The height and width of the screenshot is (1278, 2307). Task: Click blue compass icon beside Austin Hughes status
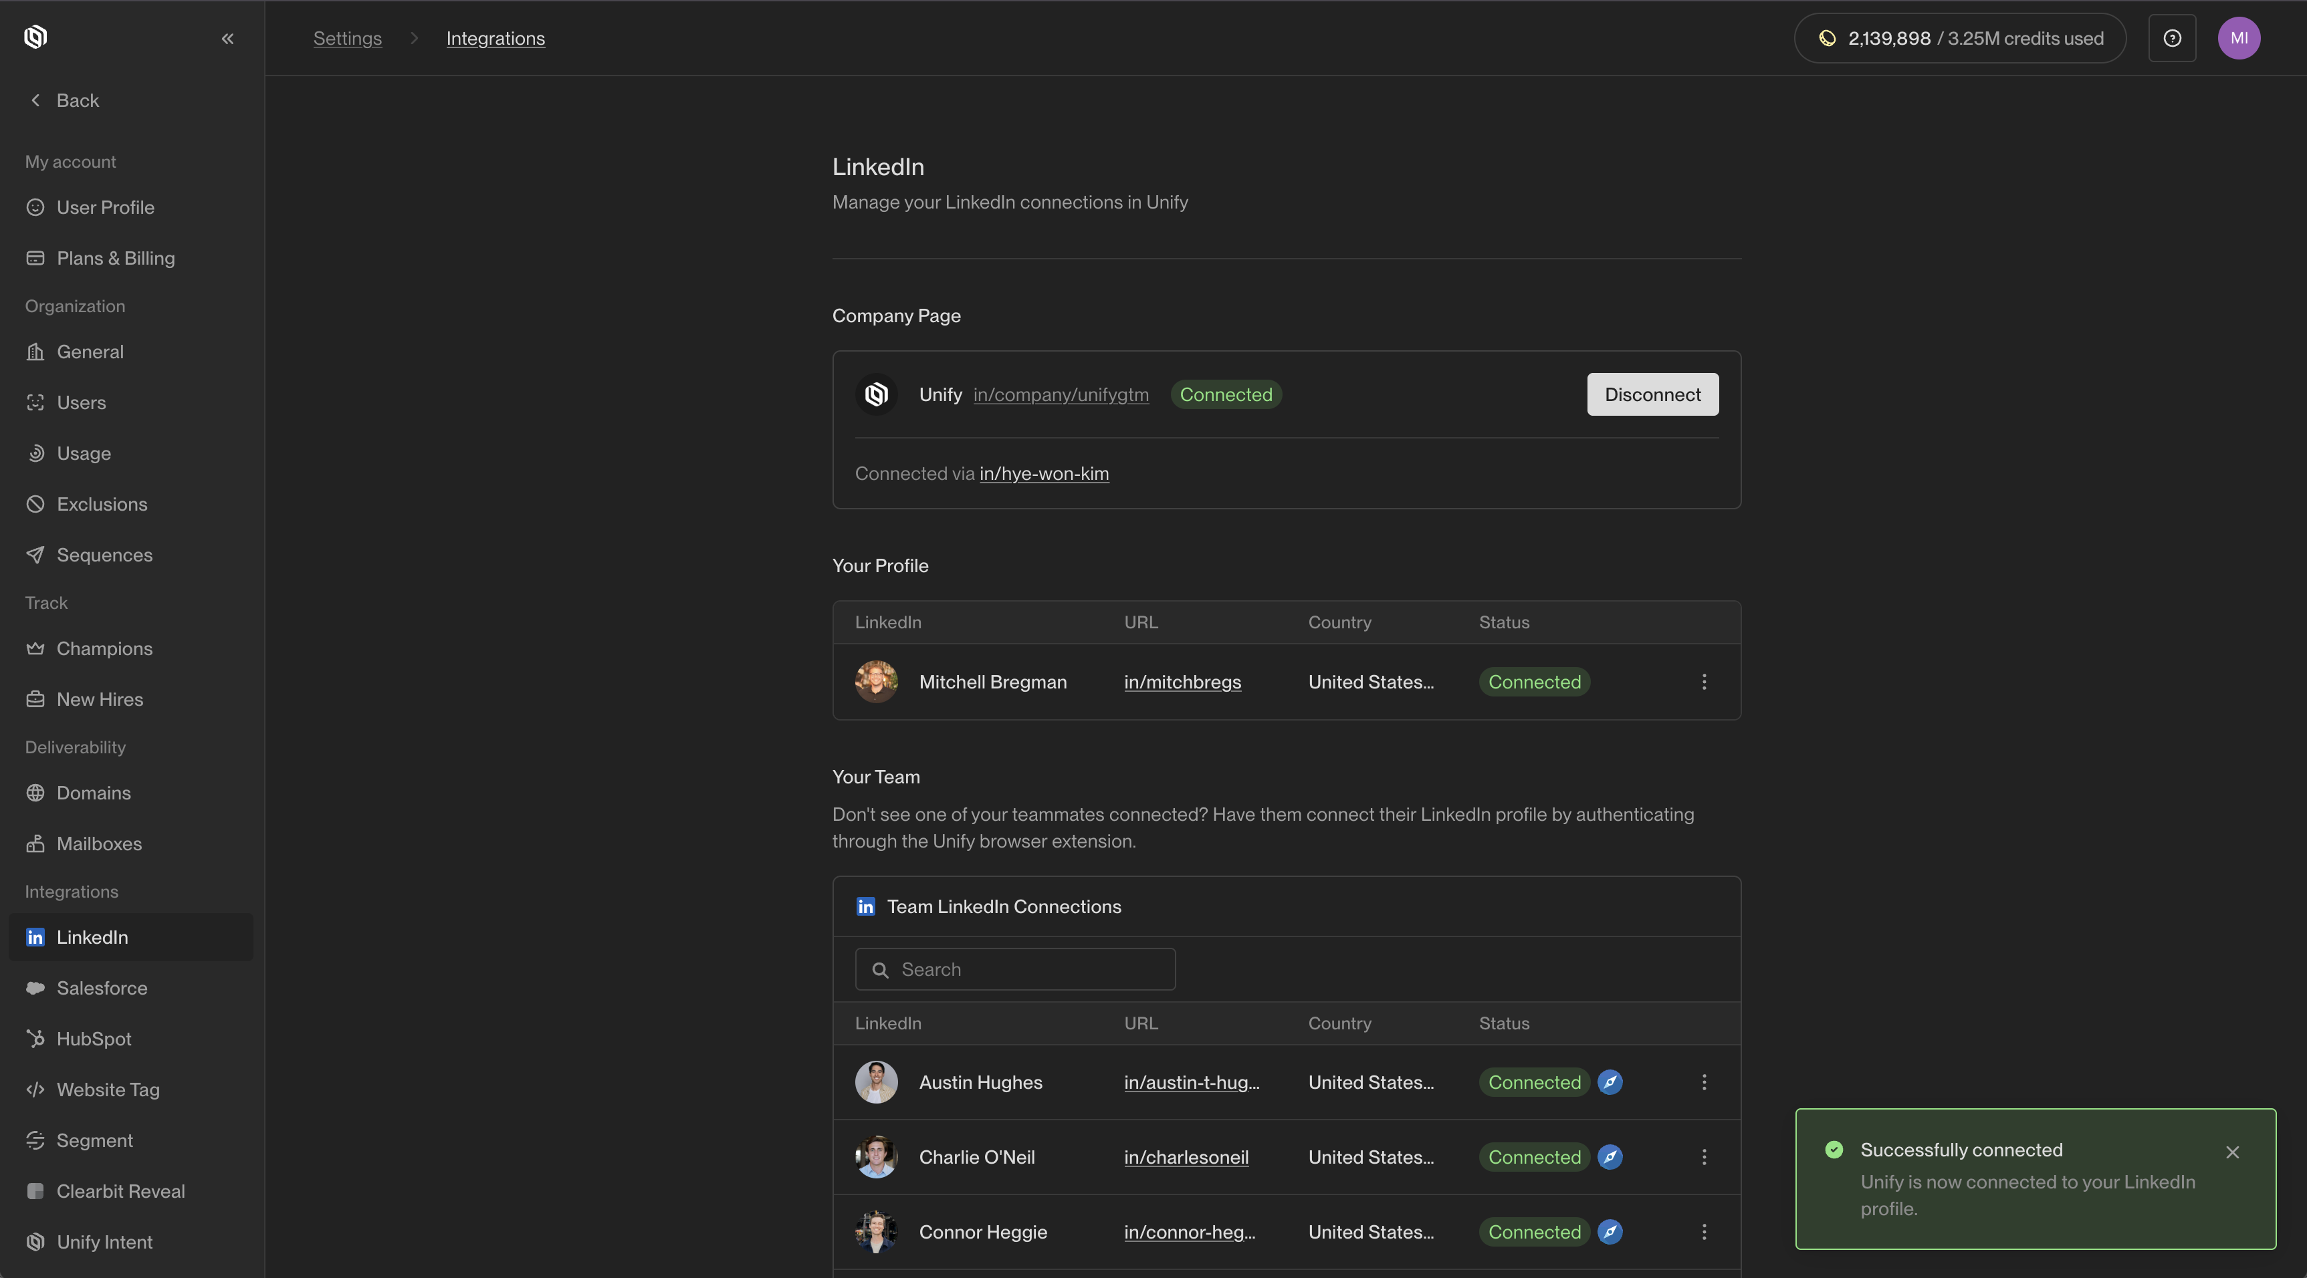(1610, 1082)
